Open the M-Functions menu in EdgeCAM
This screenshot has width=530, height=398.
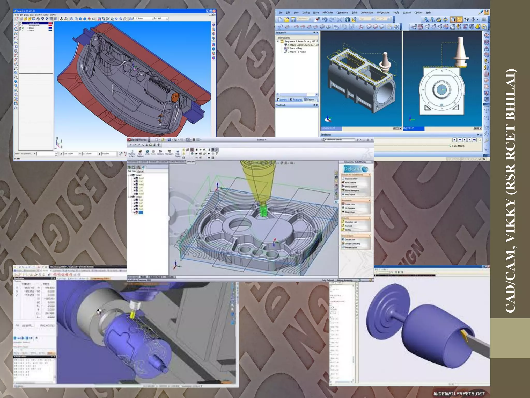coord(383,13)
